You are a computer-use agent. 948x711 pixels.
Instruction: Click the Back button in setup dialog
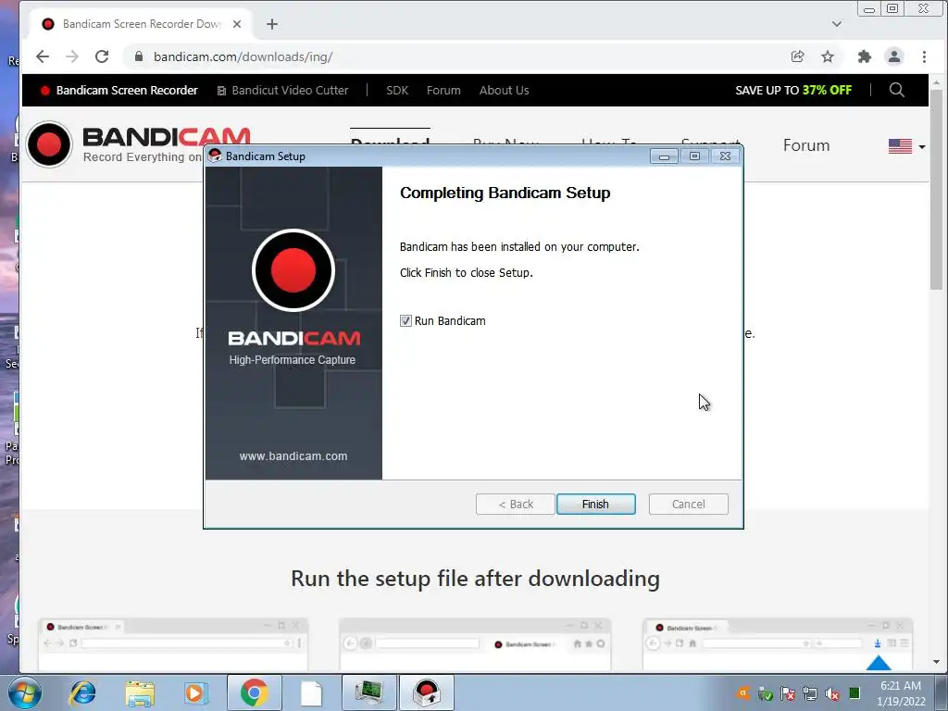click(515, 505)
